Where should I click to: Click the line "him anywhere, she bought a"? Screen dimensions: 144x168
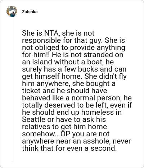coord(69,83)
